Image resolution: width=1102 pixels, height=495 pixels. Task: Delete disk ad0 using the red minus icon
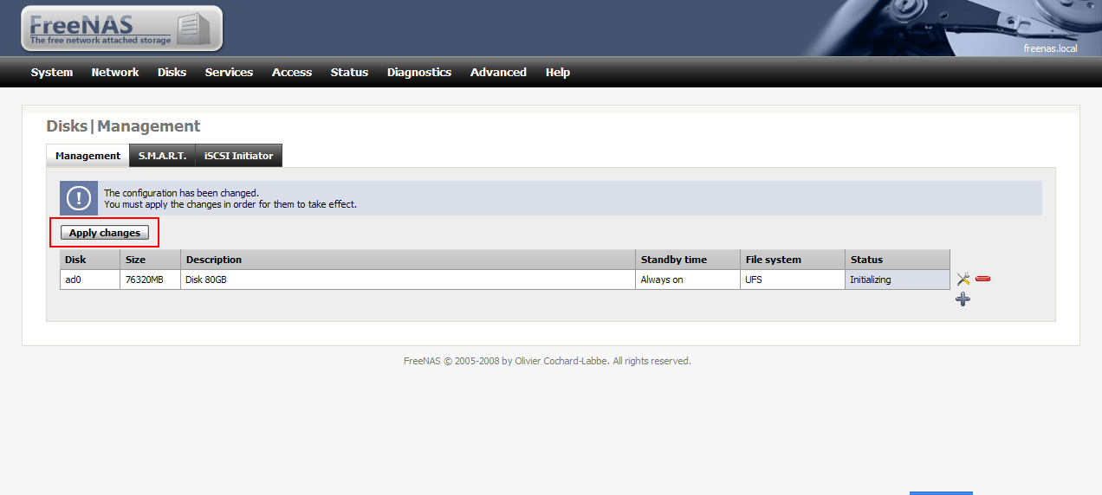(x=982, y=279)
